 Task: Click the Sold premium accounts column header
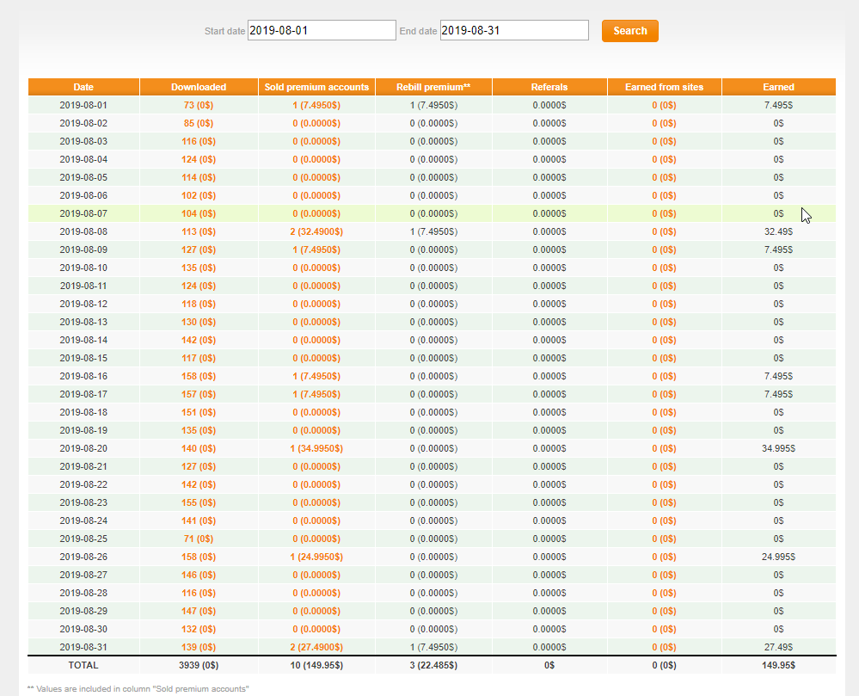click(316, 87)
